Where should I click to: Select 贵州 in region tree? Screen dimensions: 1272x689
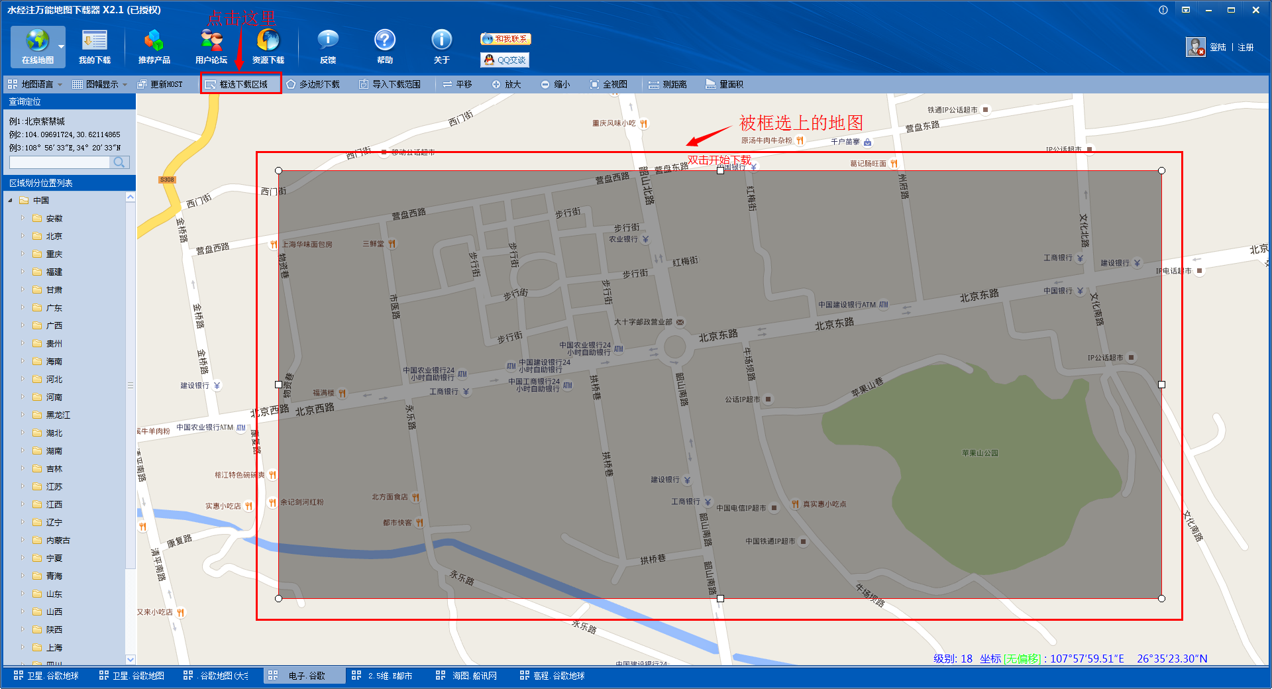[x=54, y=343]
